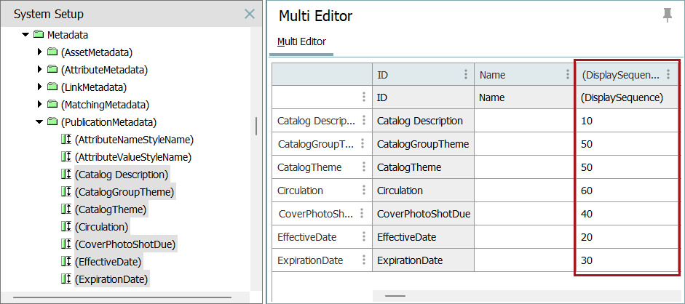Select (CoverPhotoShotDue) in the tree
685x304 pixels.
click(124, 244)
